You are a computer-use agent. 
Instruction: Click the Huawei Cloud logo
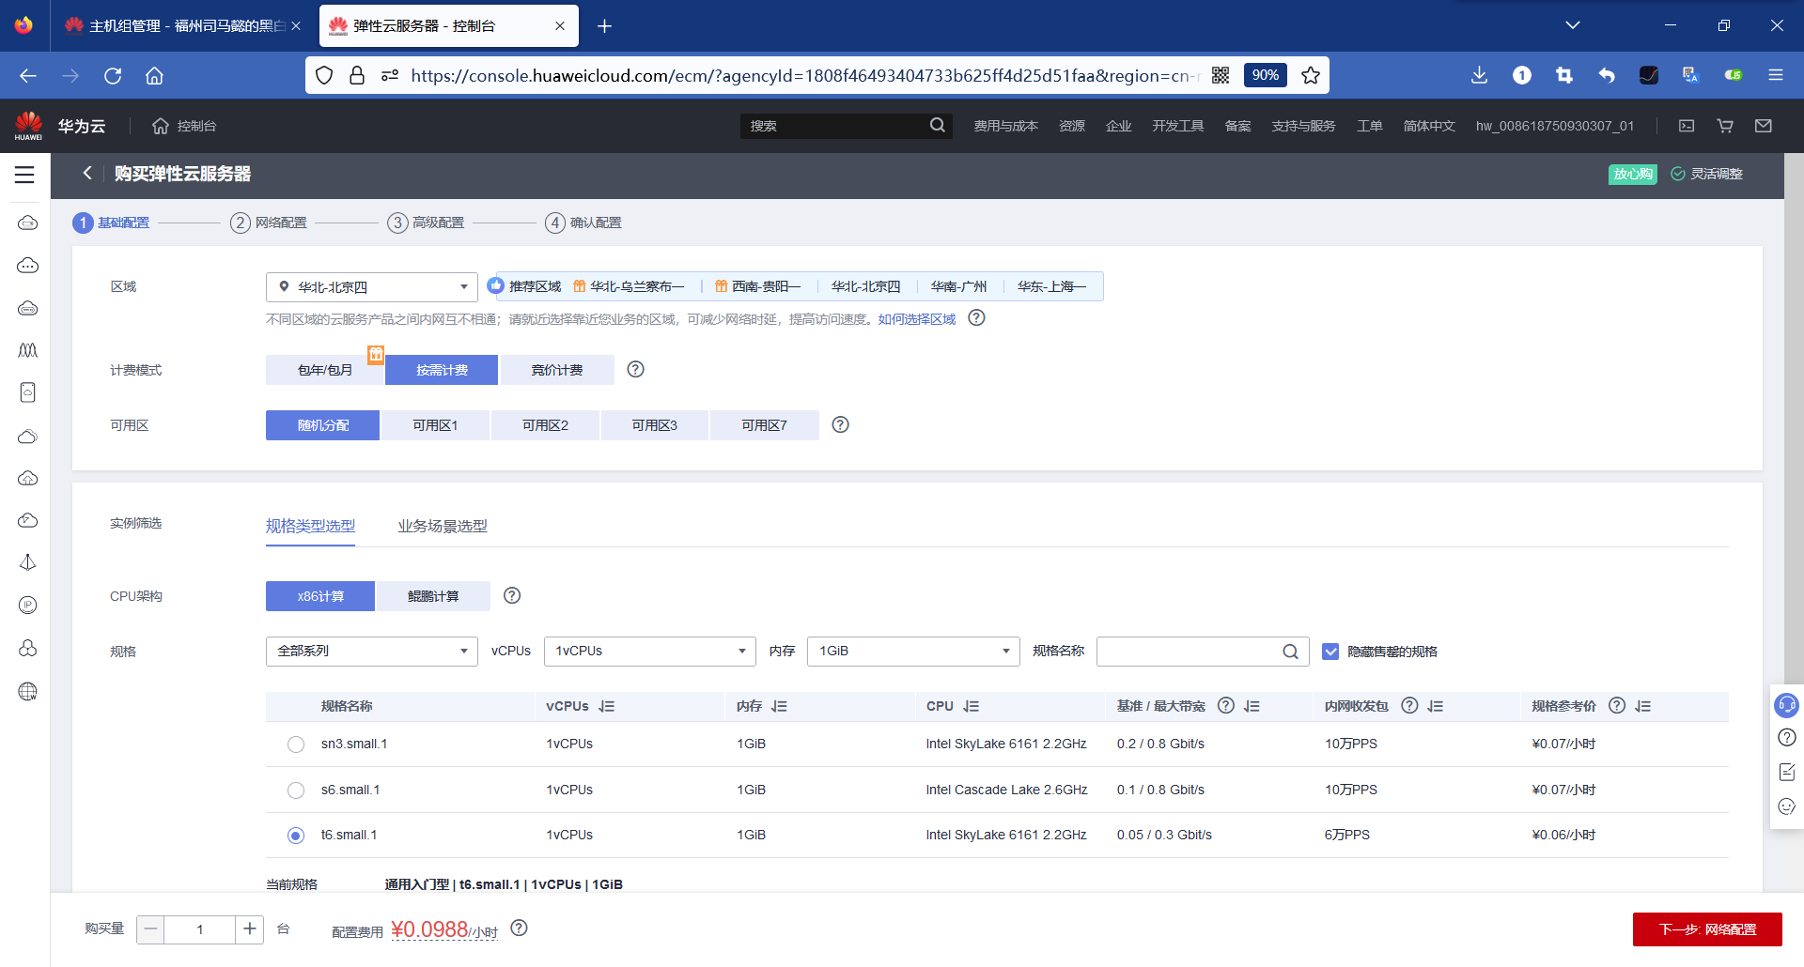tap(28, 126)
